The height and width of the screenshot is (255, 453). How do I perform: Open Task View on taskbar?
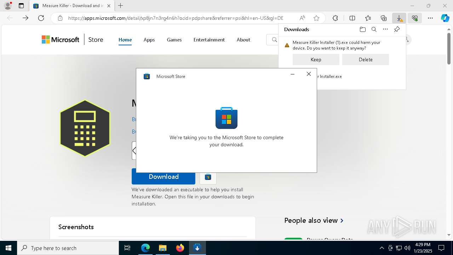127,248
